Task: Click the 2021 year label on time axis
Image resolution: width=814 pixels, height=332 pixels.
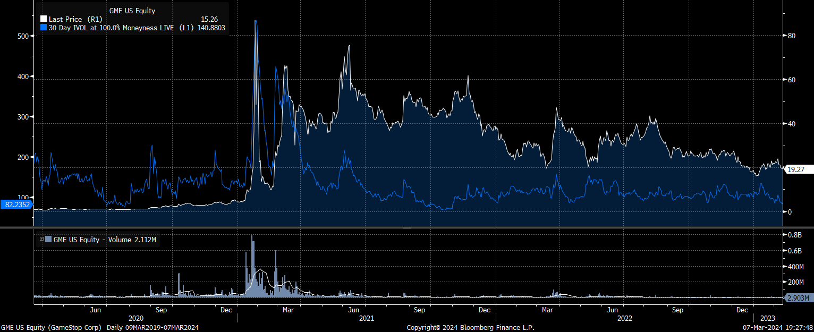Action: pyautogui.click(x=366, y=318)
